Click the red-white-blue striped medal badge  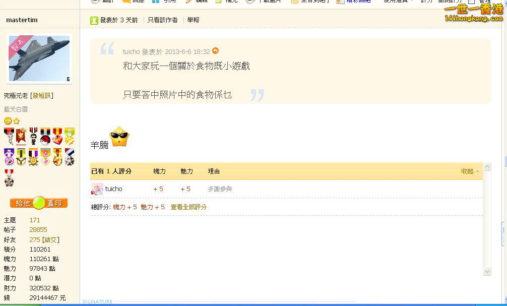(70, 157)
